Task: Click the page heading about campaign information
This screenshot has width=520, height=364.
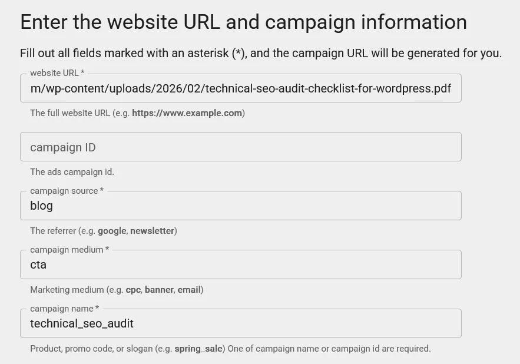Action: click(244, 22)
